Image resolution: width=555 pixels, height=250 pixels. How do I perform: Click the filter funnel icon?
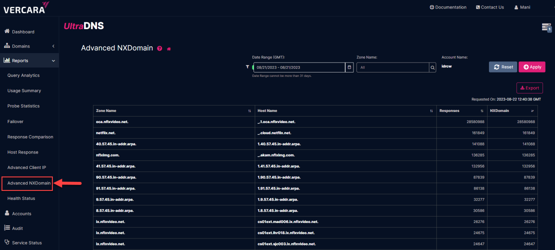coord(247,67)
